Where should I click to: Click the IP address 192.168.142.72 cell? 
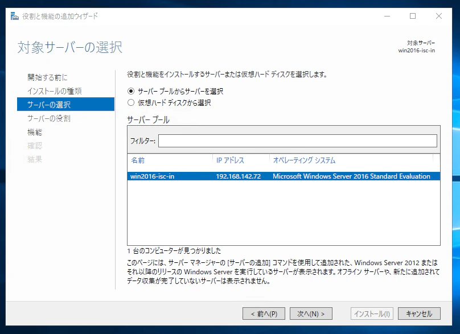(238, 176)
